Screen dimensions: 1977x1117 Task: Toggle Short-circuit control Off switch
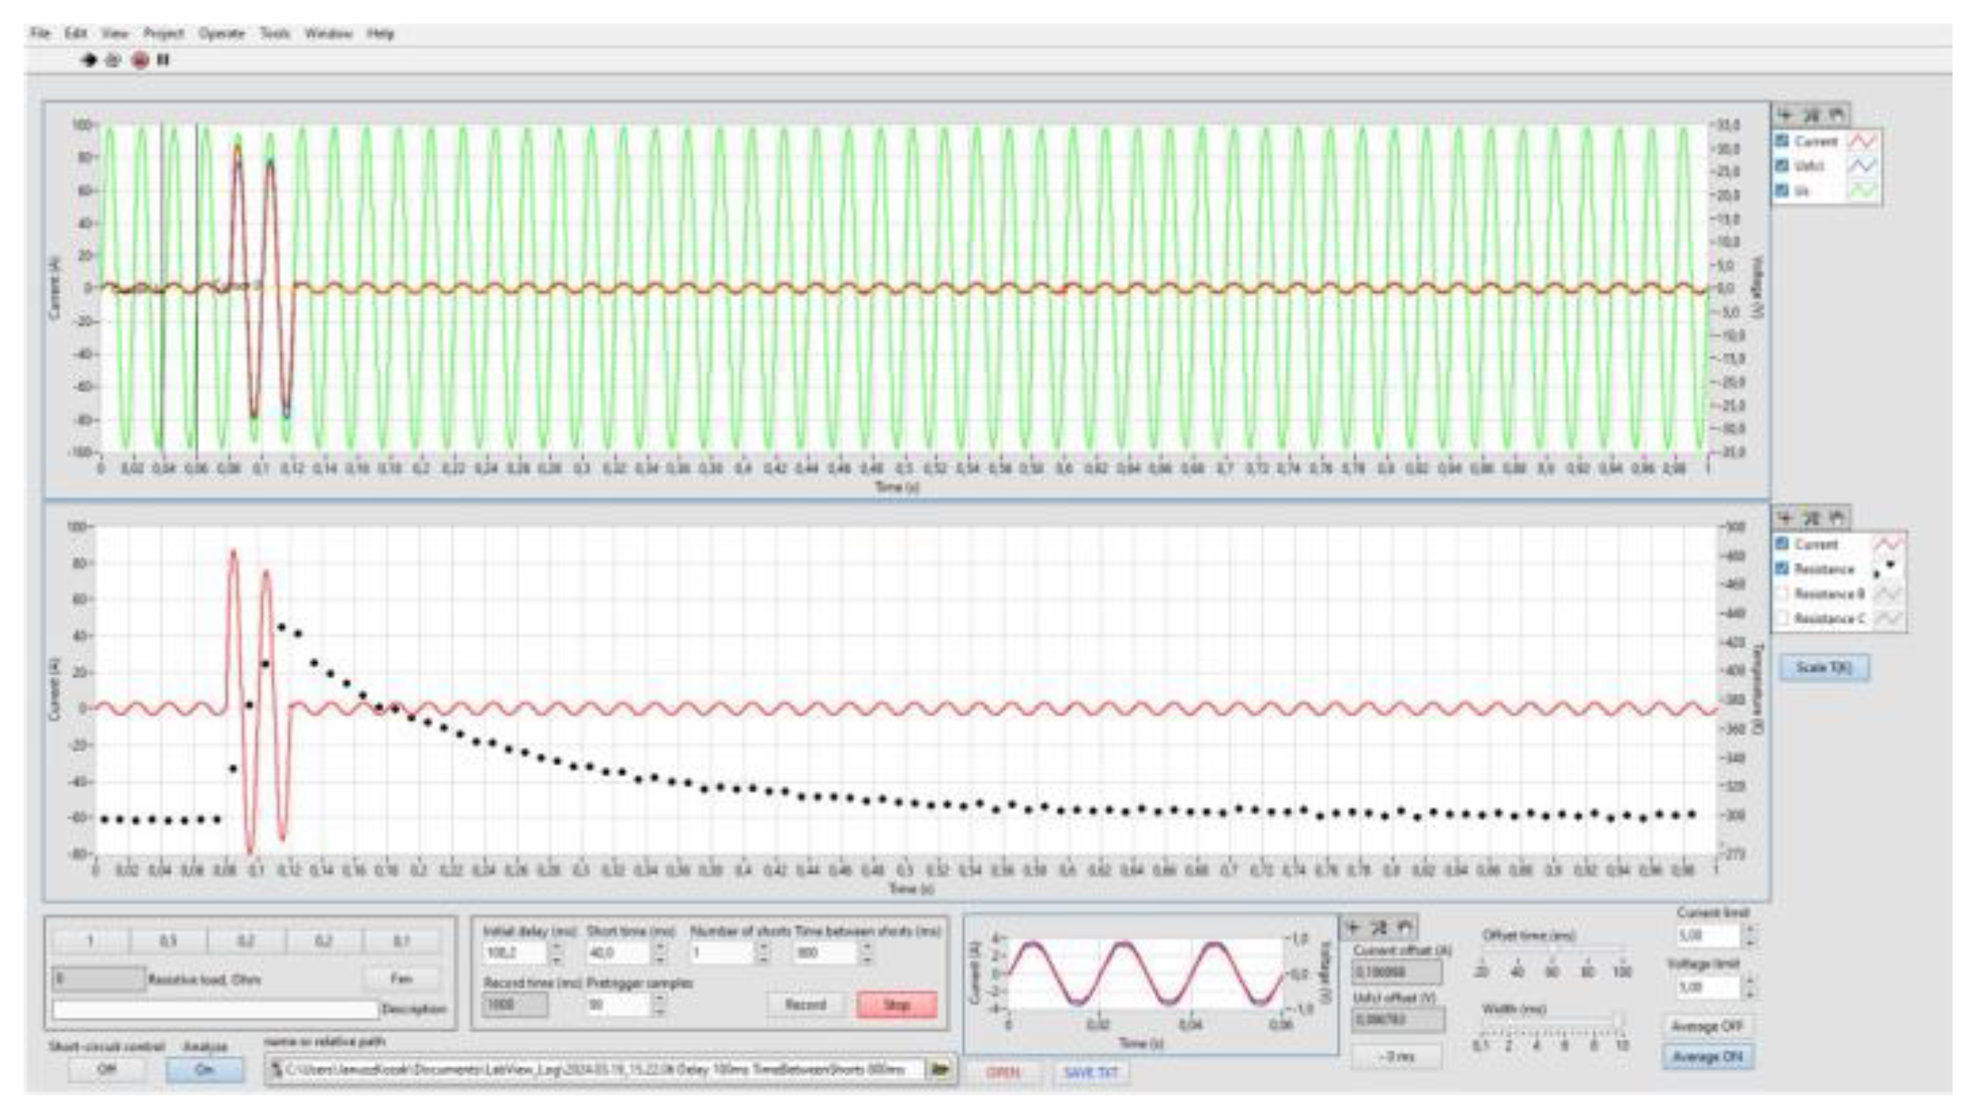pos(106,1070)
